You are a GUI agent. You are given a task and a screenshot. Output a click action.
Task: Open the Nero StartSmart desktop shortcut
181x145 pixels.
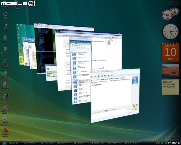click(x=16, y=5)
